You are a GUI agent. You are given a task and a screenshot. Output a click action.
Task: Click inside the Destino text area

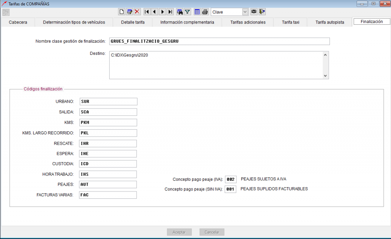[216, 65]
